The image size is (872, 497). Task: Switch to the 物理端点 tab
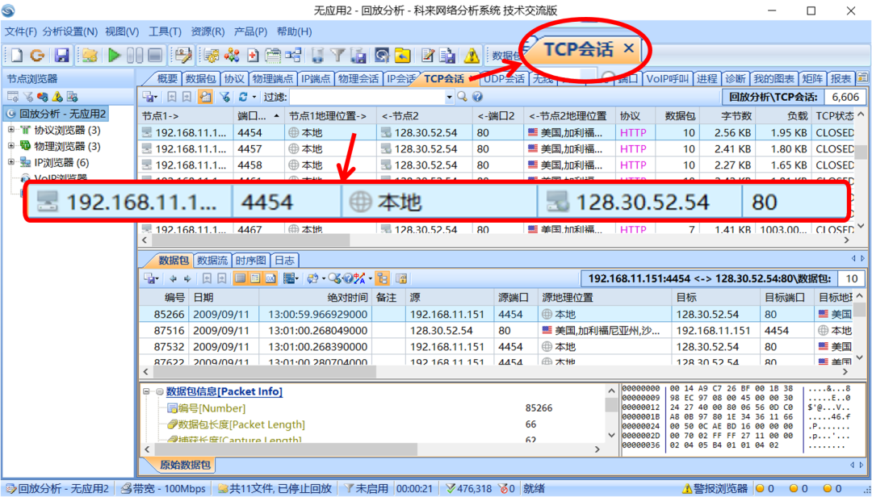coord(272,79)
